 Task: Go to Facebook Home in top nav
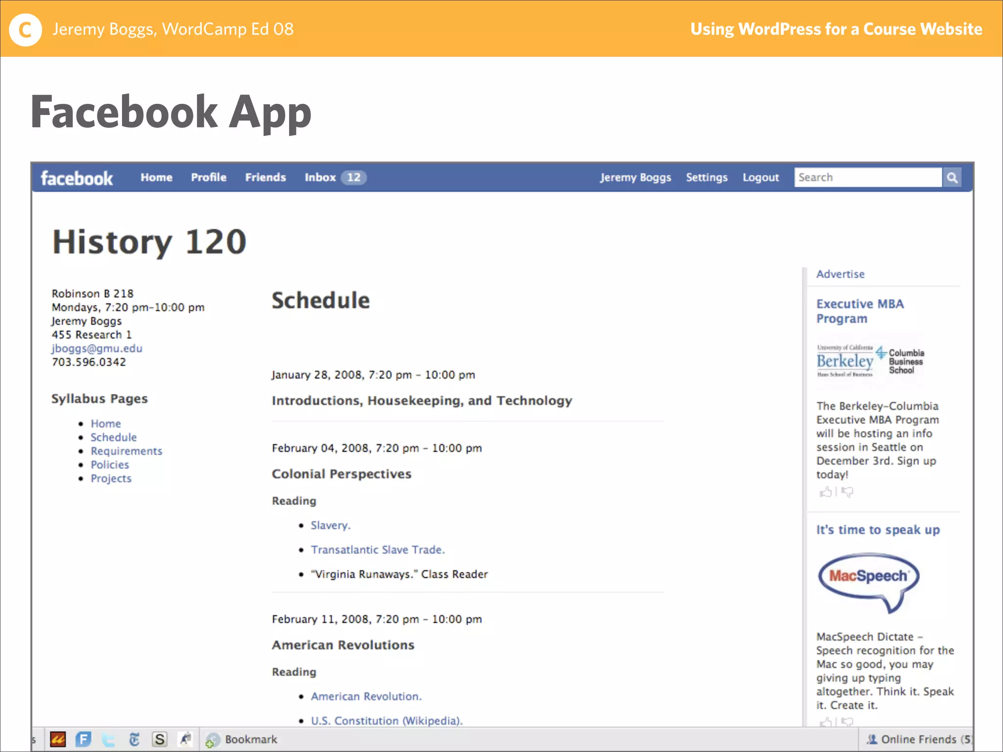click(157, 177)
